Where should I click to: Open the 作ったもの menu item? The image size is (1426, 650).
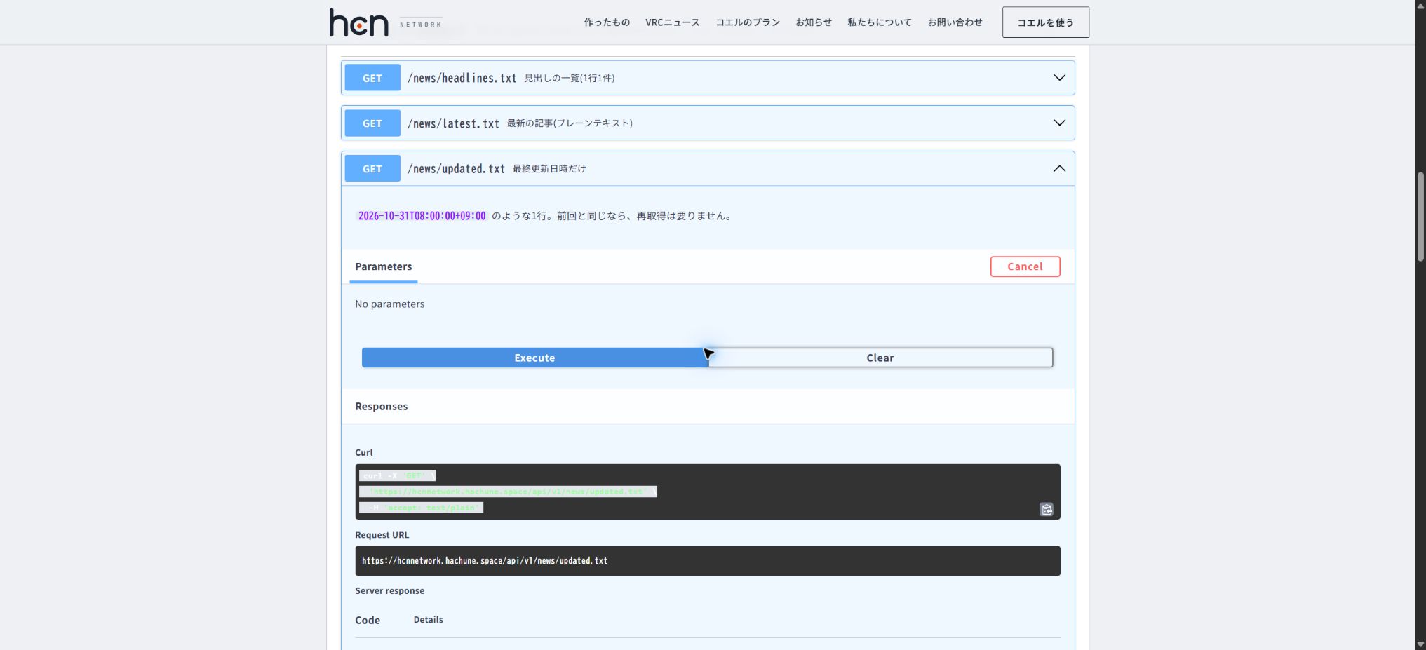pos(607,22)
